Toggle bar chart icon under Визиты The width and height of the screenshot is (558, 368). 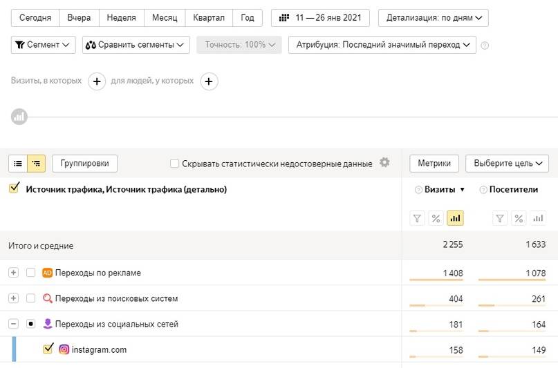tap(455, 218)
